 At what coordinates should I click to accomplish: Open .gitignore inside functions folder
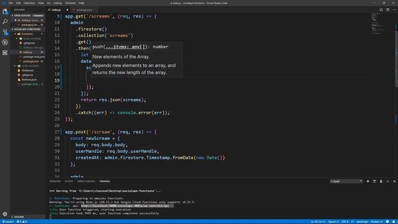pyautogui.click(x=29, y=43)
